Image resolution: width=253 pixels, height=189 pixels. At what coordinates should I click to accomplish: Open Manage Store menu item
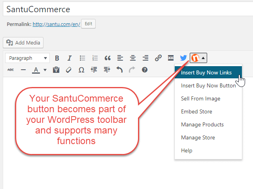tap(208, 137)
